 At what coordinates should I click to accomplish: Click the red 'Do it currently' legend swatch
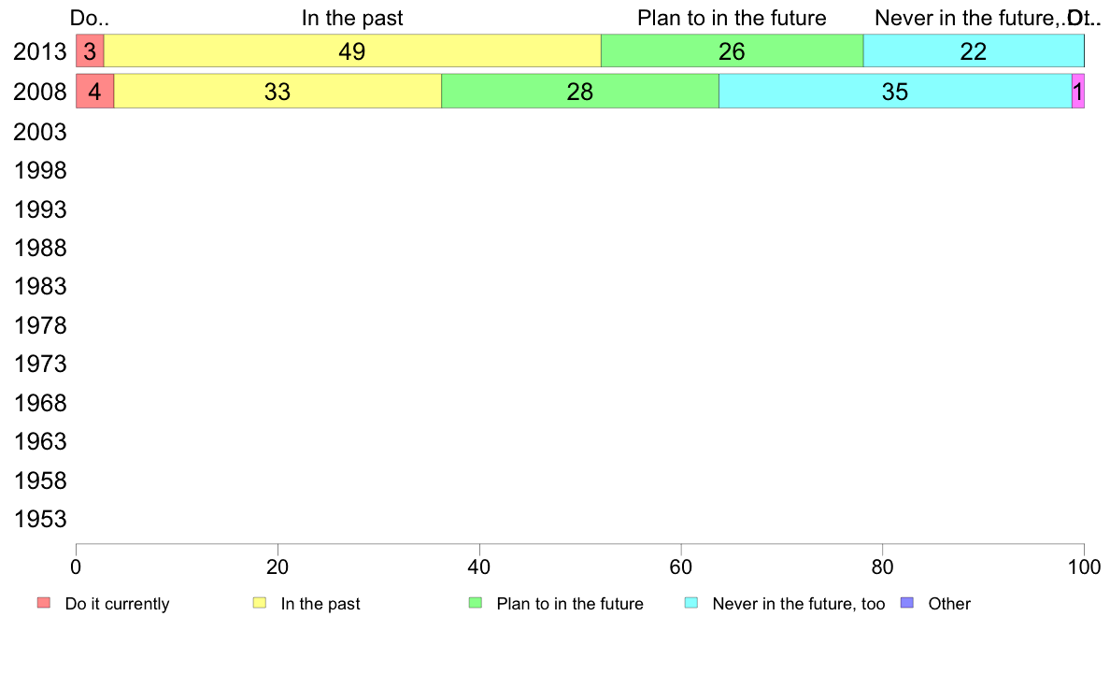[x=44, y=603]
